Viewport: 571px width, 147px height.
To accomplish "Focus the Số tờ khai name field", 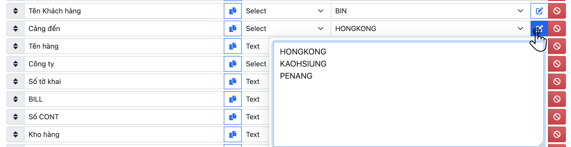I will (124, 81).
